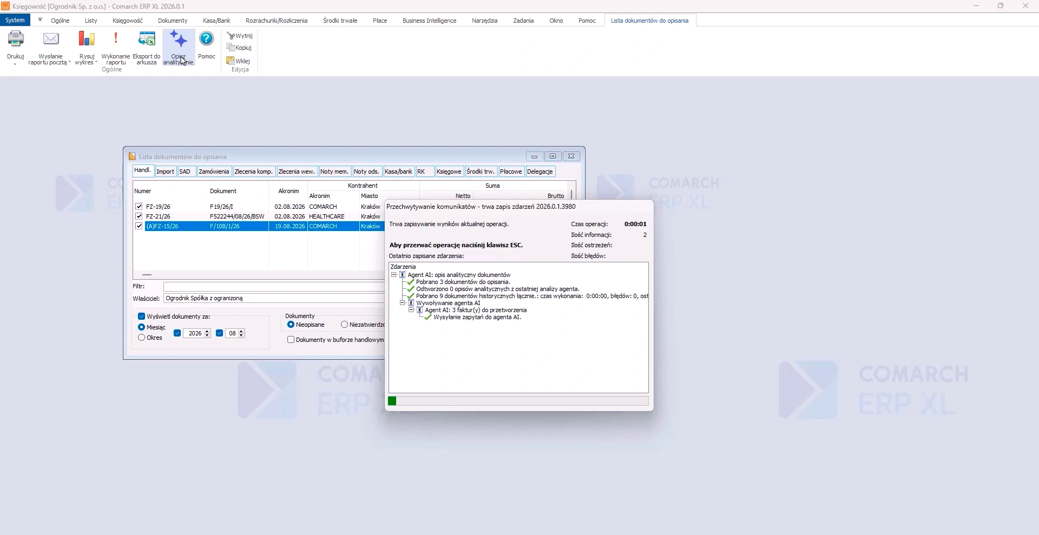This screenshot has width=1039, height=535.
Task: Switch to the Noty mem. tab
Action: tap(334, 171)
